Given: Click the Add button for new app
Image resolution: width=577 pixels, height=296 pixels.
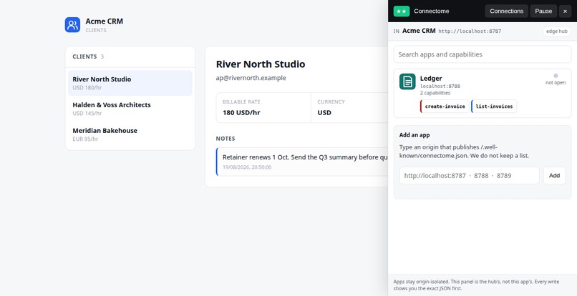Looking at the screenshot, I should pos(554,176).
